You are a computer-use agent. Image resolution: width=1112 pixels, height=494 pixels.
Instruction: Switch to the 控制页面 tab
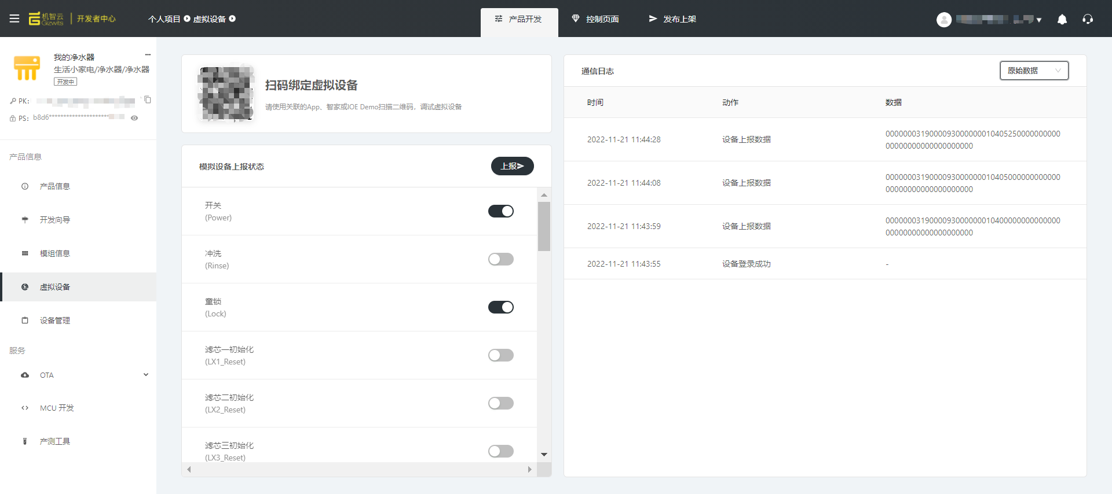pos(595,19)
